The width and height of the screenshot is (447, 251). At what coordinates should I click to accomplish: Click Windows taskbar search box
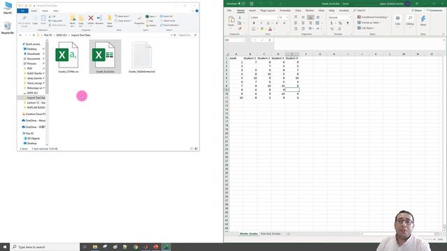45,247
